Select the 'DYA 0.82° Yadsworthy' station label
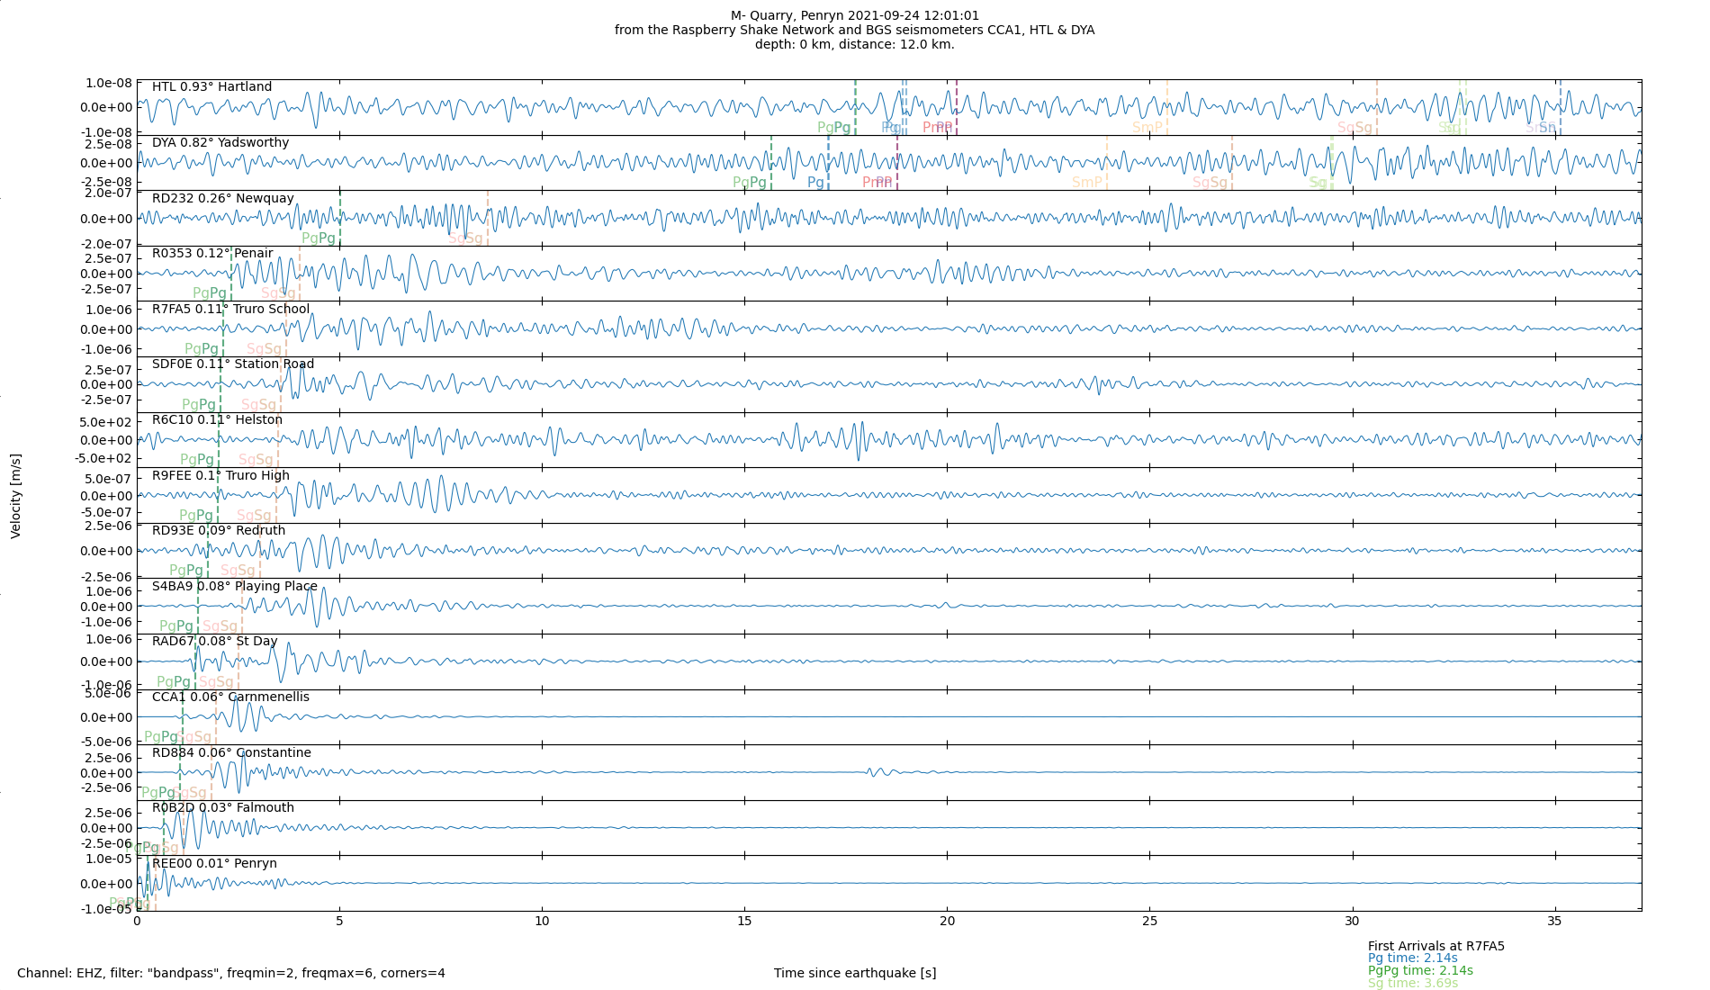 [220, 142]
